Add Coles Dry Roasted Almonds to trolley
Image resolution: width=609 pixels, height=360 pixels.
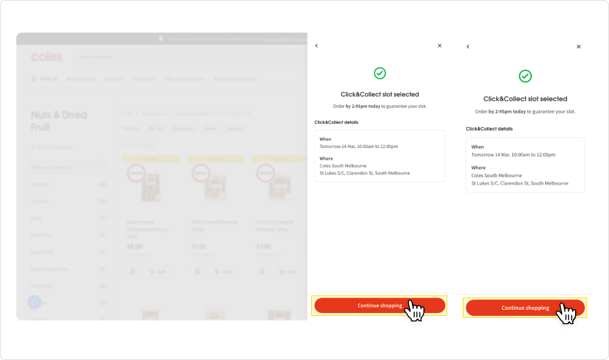pyautogui.click(x=287, y=272)
